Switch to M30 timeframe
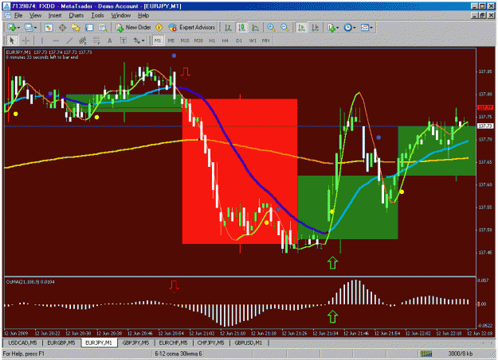The image size is (498, 360). (x=198, y=41)
